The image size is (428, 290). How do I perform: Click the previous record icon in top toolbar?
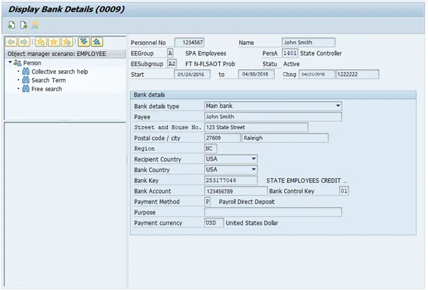(11, 25)
